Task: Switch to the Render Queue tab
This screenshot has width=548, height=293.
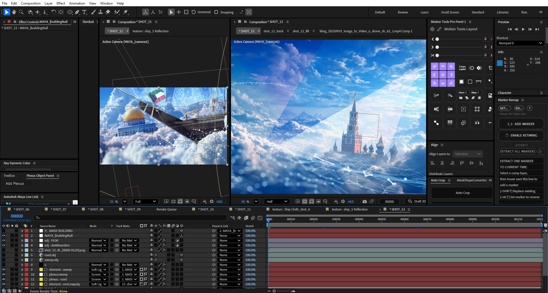Action: point(166,209)
